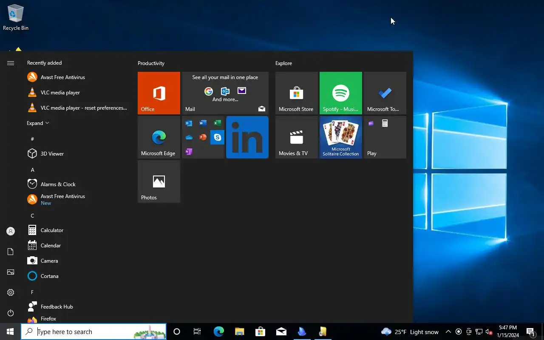Image resolution: width=544 pixels, height=340 pixels.
Task: Open the Movies & TV tile
Action: point(297,137)
